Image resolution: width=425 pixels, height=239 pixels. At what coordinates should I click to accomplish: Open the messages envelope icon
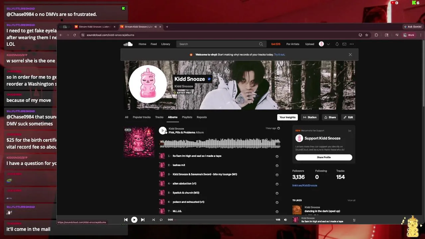pos(344,44)
